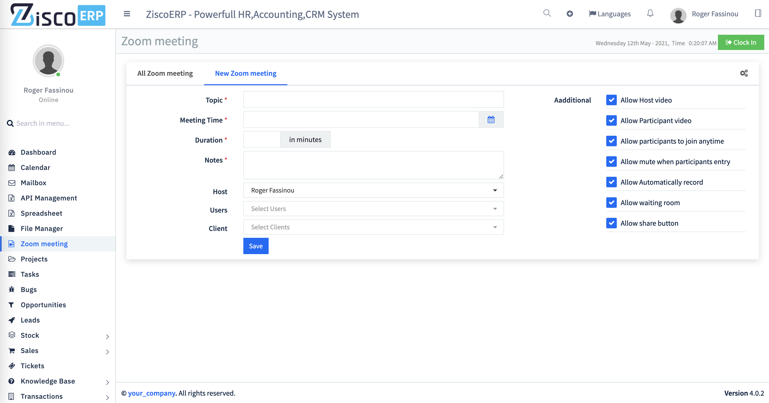Click the Transactions building icon
The width and height of the screenshot is (769, 403).
pyautogui.click(x=11, y=396)
